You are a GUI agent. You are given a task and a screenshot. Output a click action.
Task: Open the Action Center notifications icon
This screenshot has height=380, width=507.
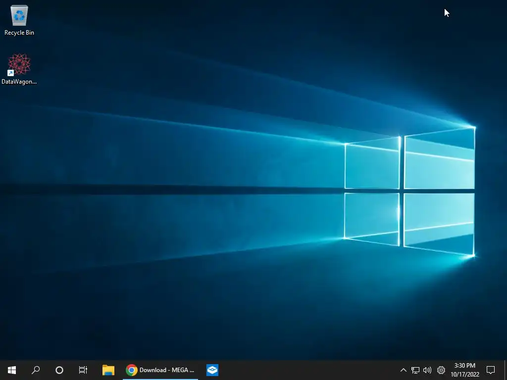(491, 370)
